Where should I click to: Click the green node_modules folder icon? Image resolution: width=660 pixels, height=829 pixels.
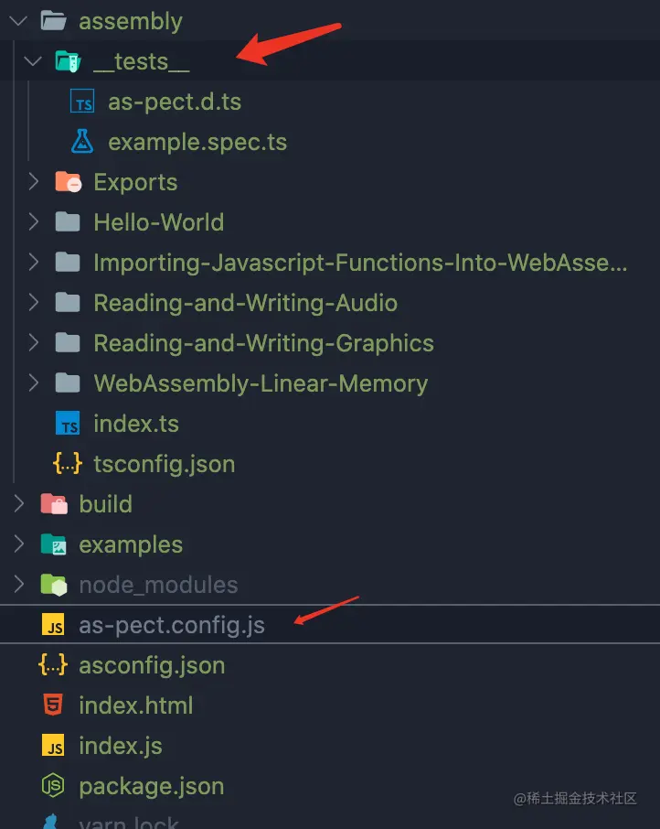pyautogui.click(x=53, y=585)
